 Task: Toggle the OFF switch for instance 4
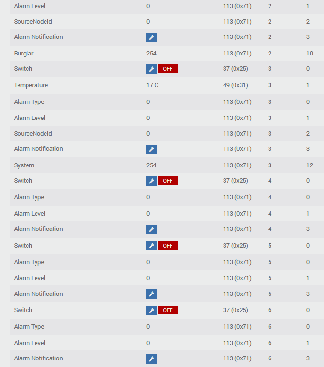[168, 181]
